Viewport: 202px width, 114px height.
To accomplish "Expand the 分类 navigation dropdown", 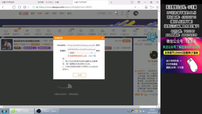I will 47,13.
